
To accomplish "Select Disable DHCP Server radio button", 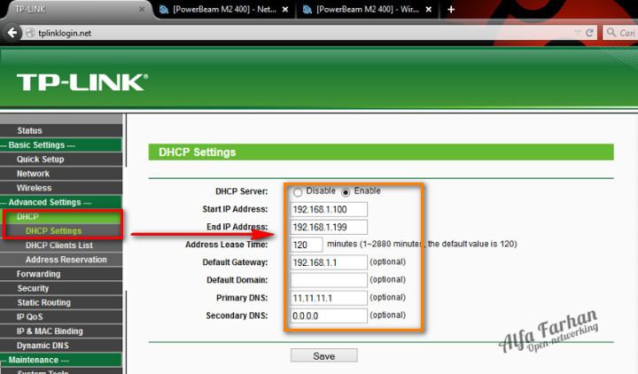I will (298, 192).
